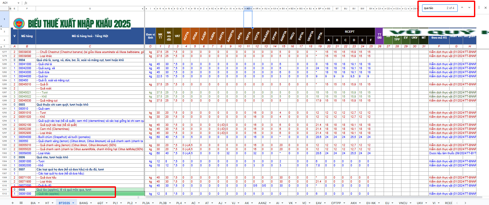The height and width of the screenshot is (205, 489).
Task: Open the Name Box dropdown arrow
Action: (x=18, y=3)
